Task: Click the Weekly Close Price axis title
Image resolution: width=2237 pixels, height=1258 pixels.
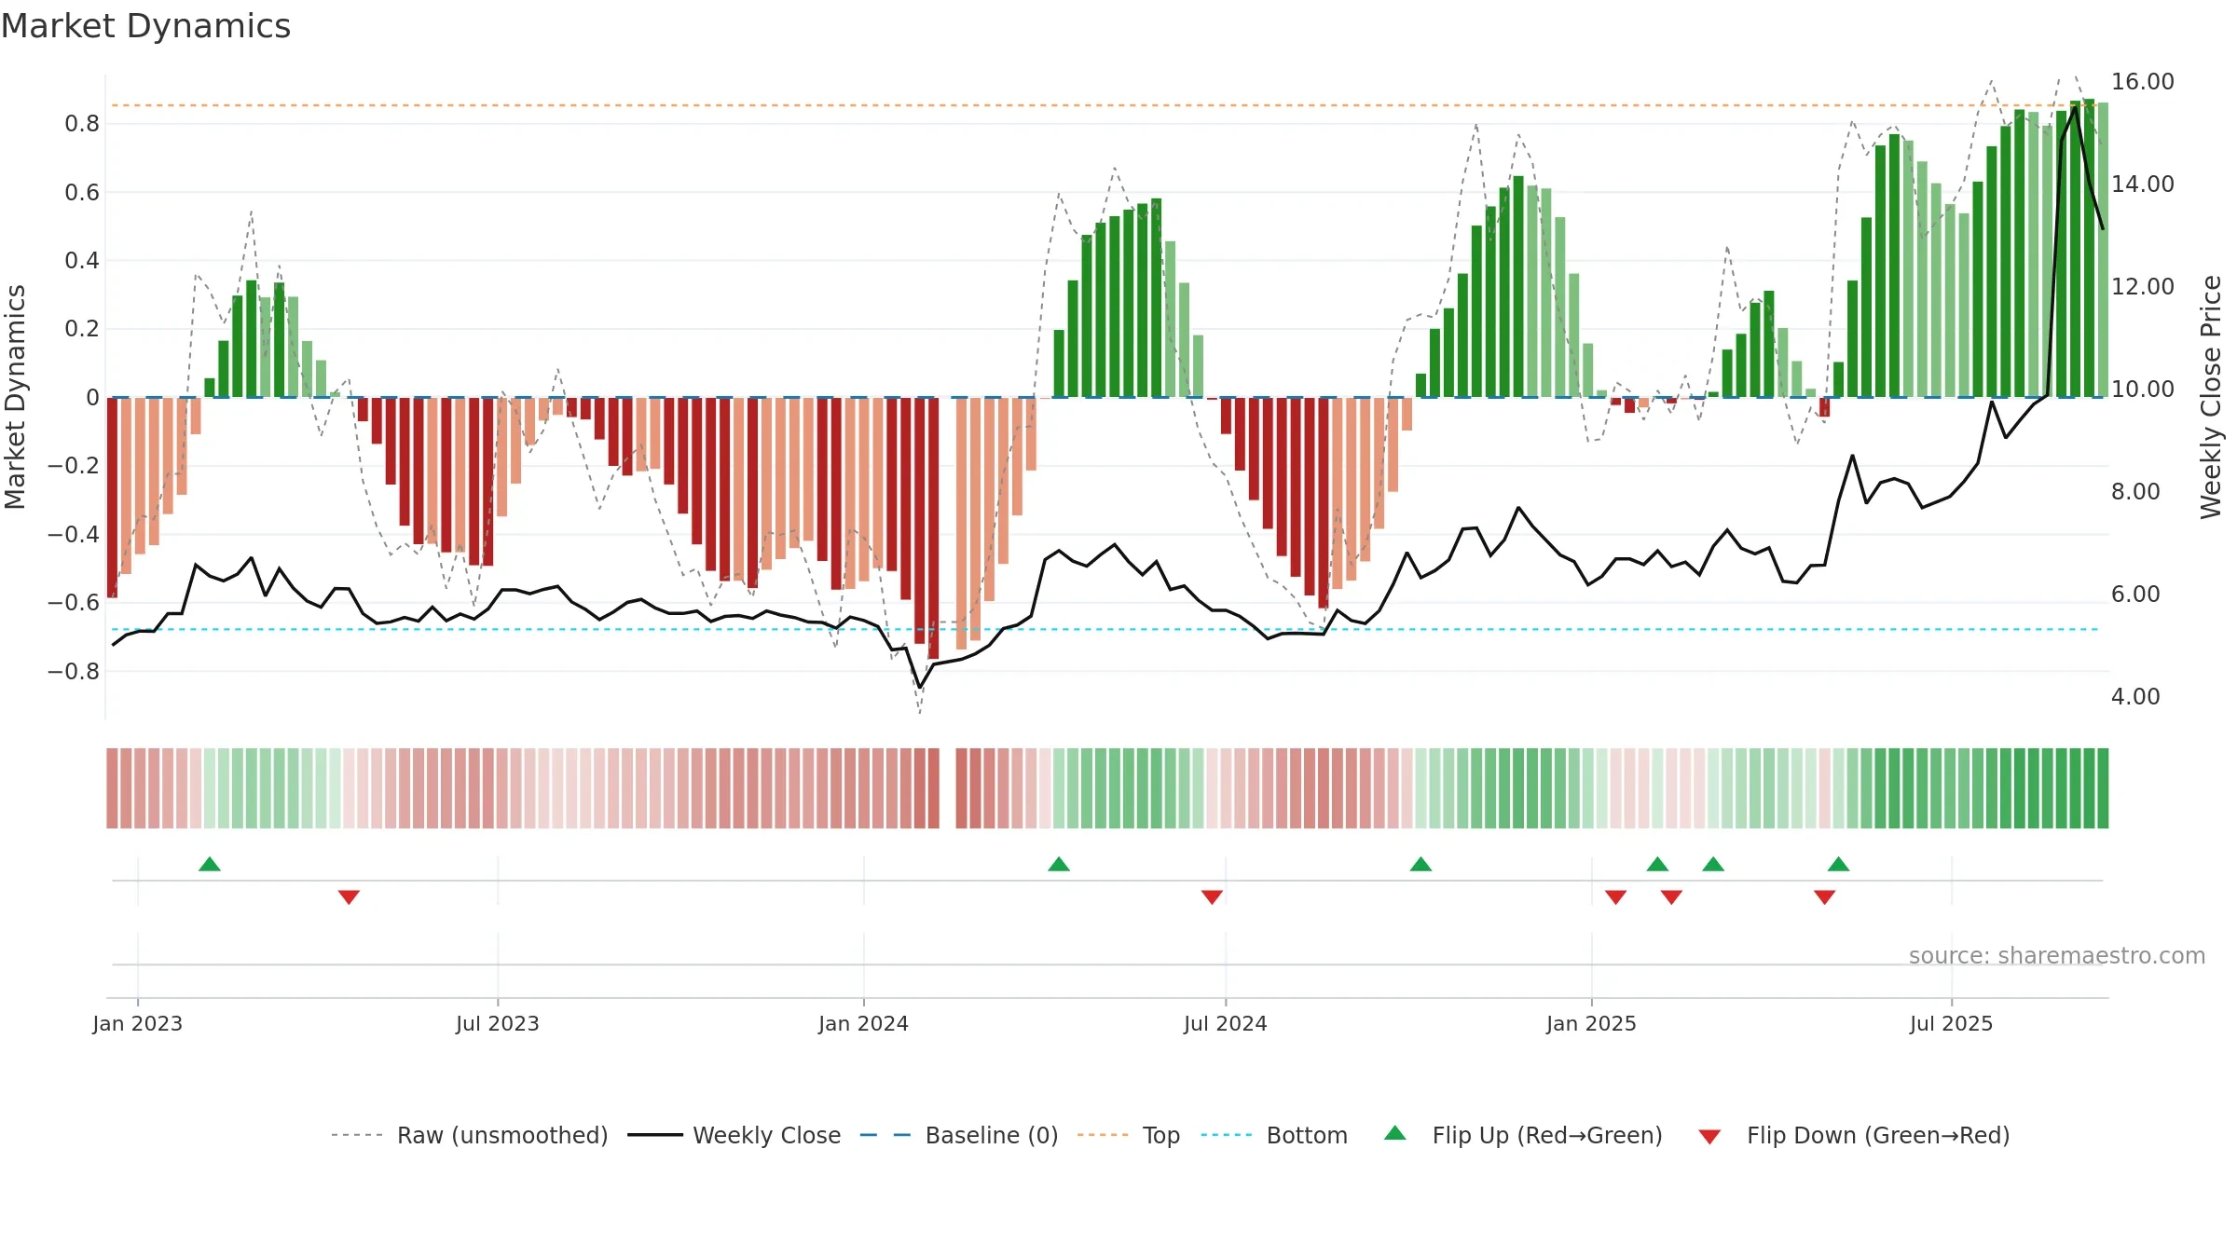Action: [2212, 397]
